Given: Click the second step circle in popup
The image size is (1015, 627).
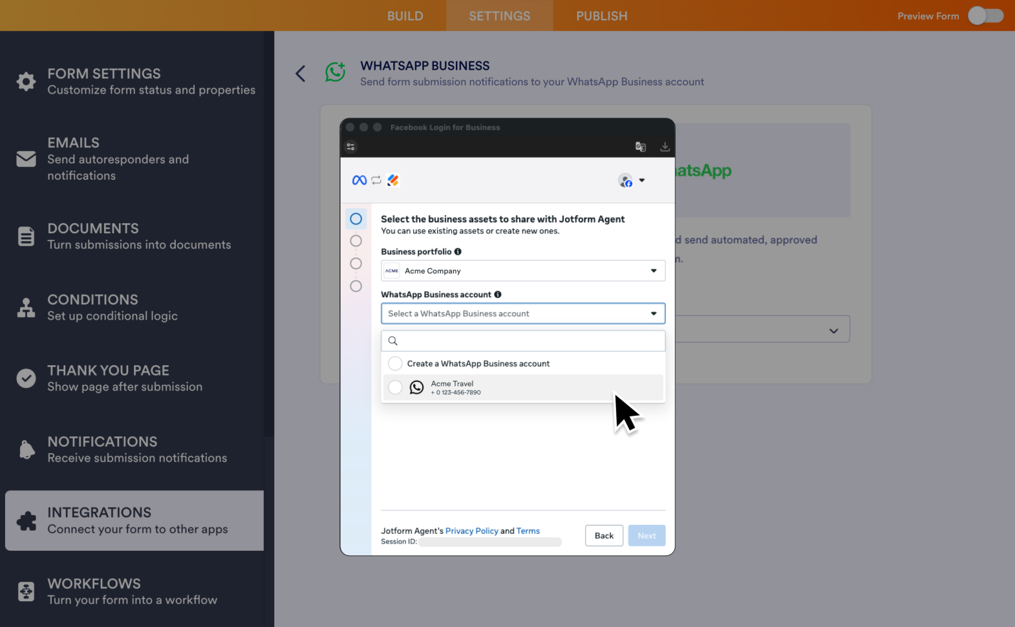Looking at the screenshot, I should [x=356, y=241].
